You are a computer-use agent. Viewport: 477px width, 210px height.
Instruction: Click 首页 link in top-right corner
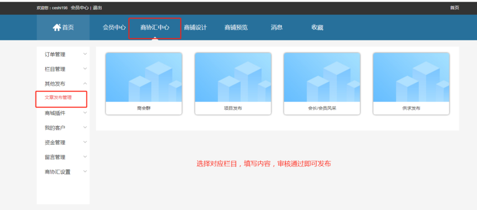[x=454, y=8]
